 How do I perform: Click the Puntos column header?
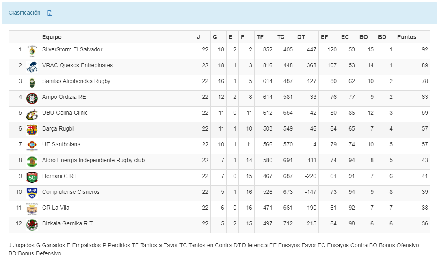(407, 37)
